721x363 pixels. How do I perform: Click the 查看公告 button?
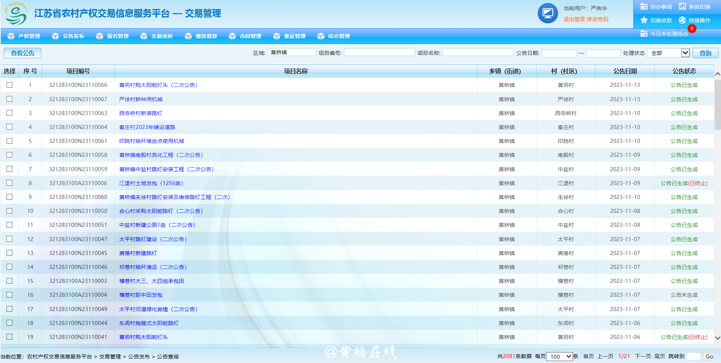(x=23, y=53)
